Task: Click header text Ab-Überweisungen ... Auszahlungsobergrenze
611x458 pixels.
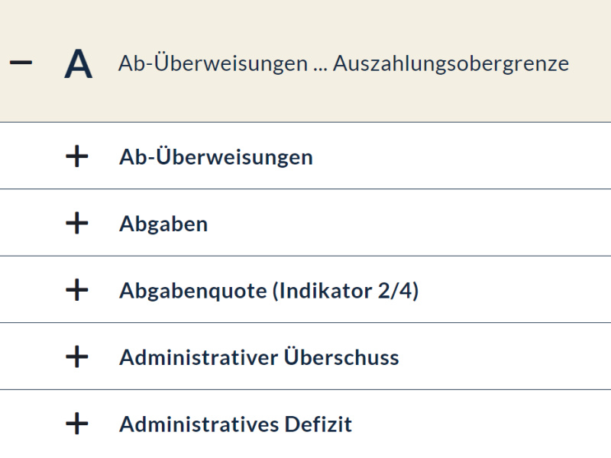Action: [x=343, y=64]
